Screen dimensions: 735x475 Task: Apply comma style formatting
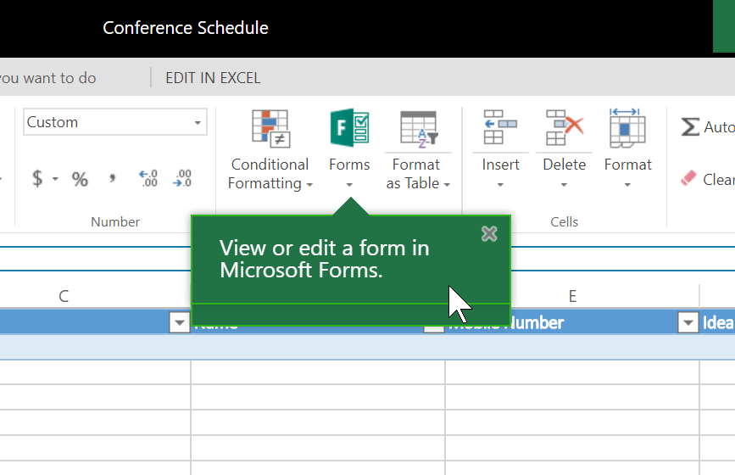(112, 178)
